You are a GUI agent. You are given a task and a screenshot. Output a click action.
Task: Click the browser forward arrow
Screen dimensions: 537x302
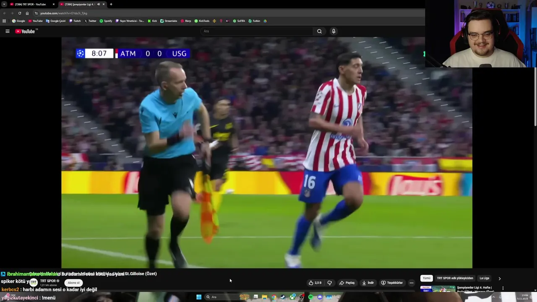(x=12, y=13)
